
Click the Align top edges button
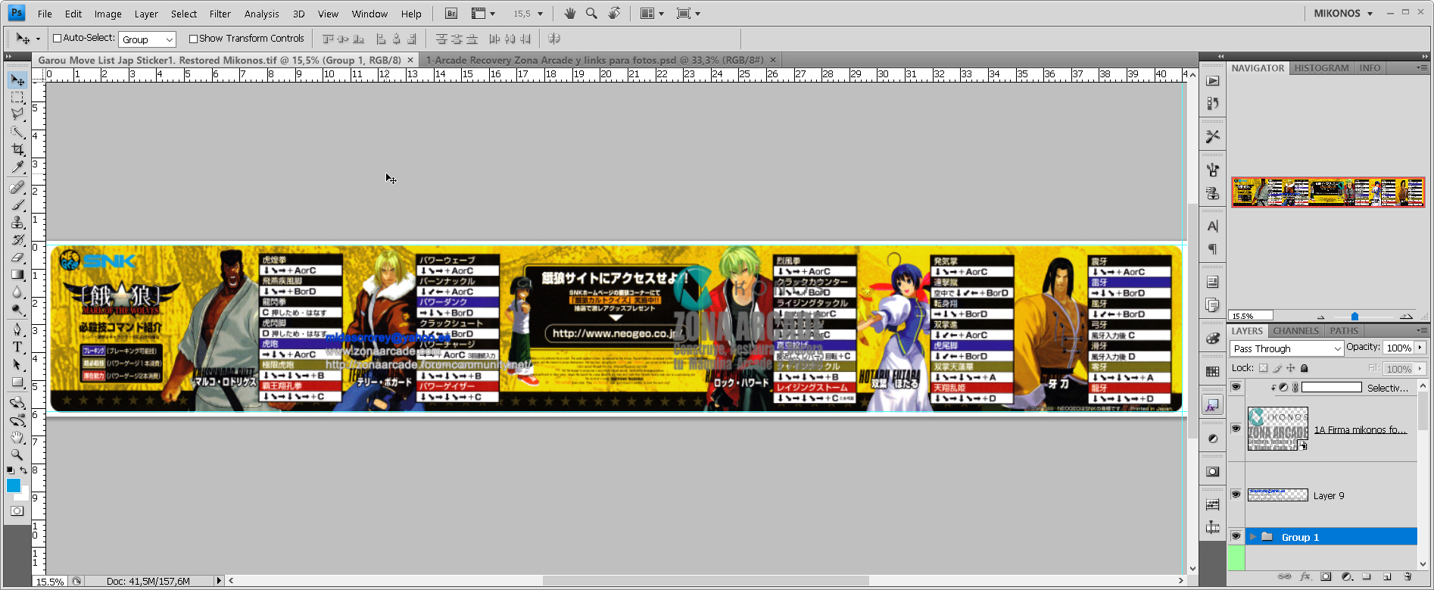(328, 39)
